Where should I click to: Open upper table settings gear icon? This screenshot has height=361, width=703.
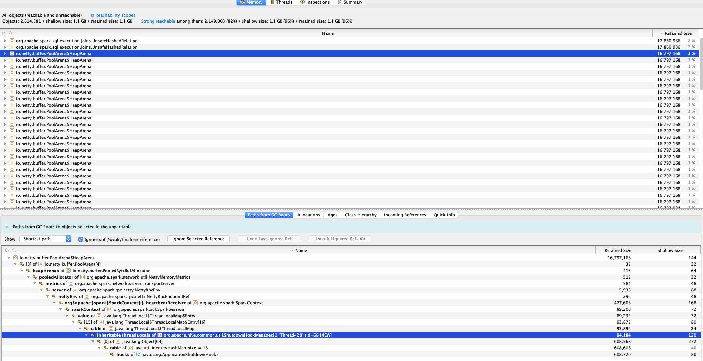click(x=4, y=33)
